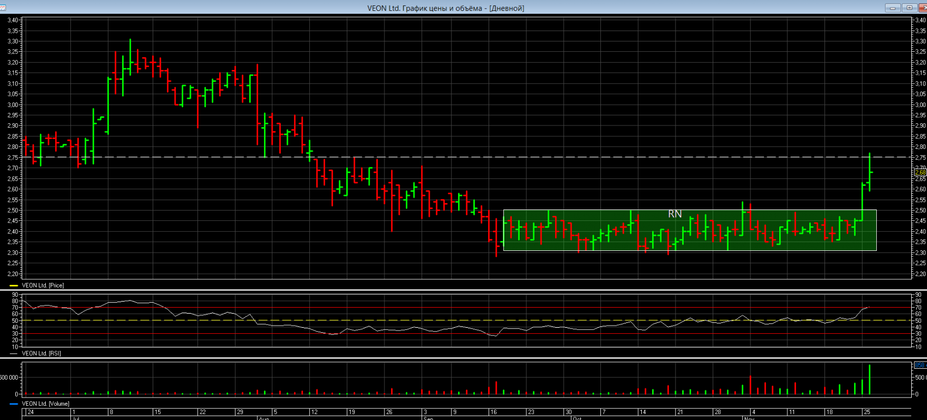Click the date label '22' on the time axis
The width and height of the screenshot is (927, 420).
[x=202, y=412]
